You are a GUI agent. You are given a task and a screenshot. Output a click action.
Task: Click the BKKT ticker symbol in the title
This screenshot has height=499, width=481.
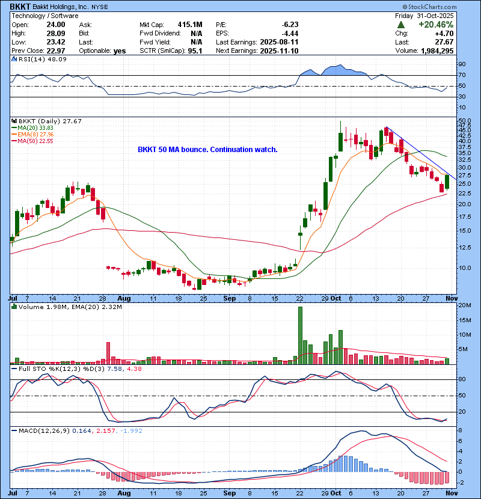[x=20, y=7]
